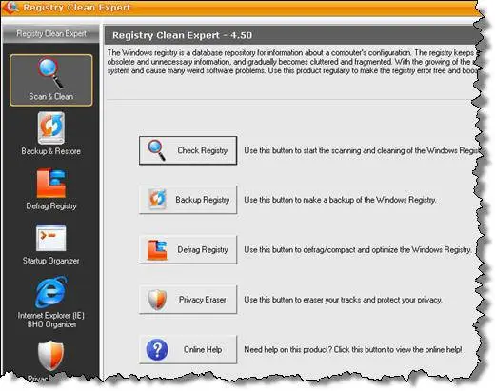Click the Scan & Clean text label
Viewport: 495px width, 391px height.
[x=51, y=96]
